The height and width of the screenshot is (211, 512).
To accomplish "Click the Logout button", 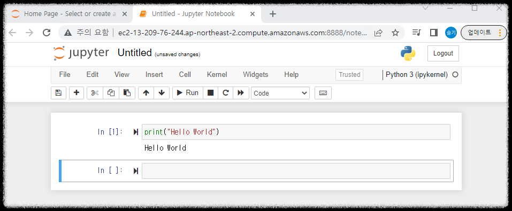I will pyautogui.click(x=443, y=53).
